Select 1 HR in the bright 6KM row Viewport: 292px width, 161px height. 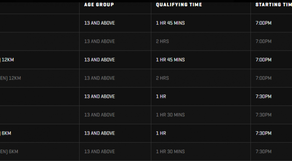(161, 133)
